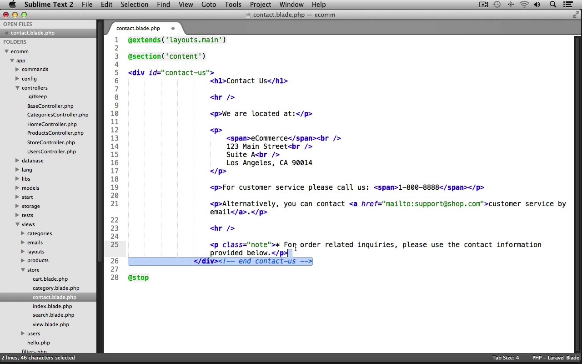Expand the libs folder
Screen dimensions: 582x364
pyautogui.click(x=17, y=179)
